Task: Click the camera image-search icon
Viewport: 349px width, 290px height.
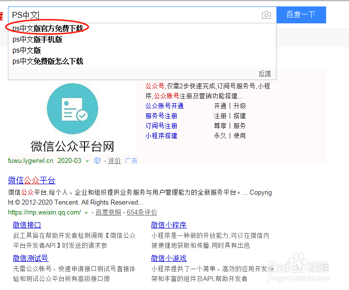Action: click(x=266, y=15)
